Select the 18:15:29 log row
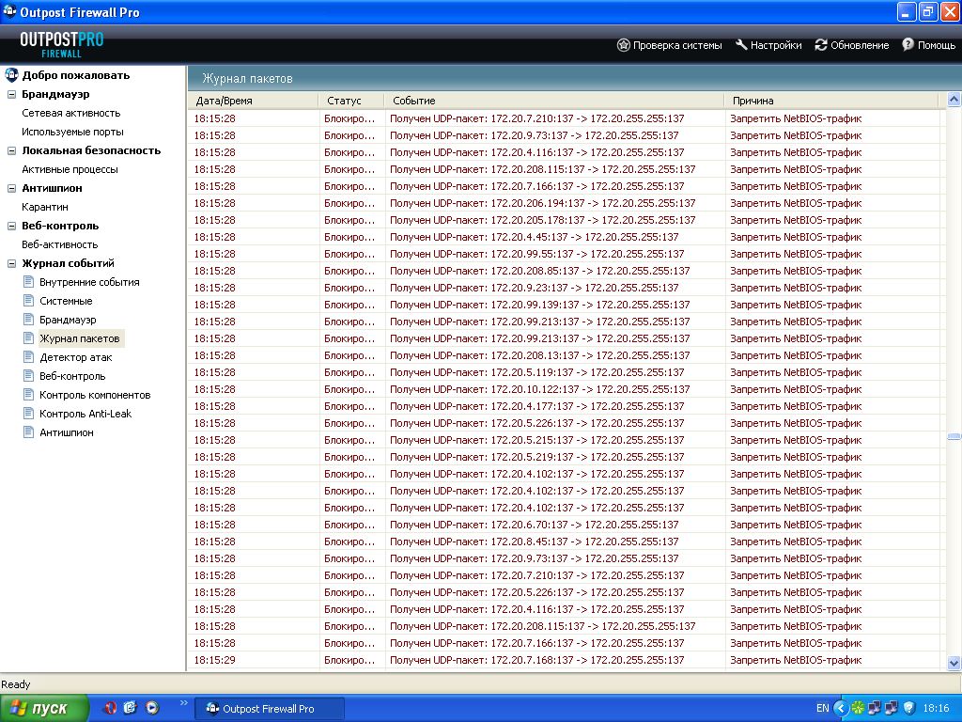The image size is (962, 722). point(565,660)
